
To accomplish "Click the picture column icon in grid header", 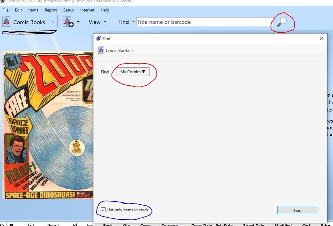I will pyautogui.click(x=31, y=225).
